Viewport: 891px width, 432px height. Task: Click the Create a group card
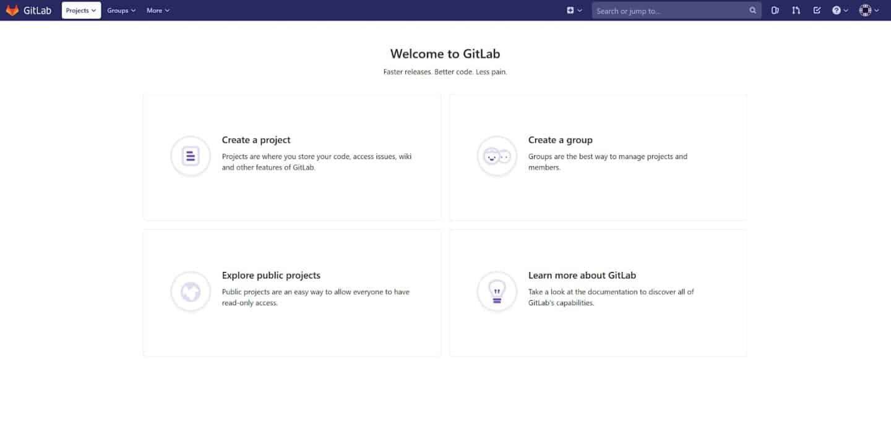[598, 156]
